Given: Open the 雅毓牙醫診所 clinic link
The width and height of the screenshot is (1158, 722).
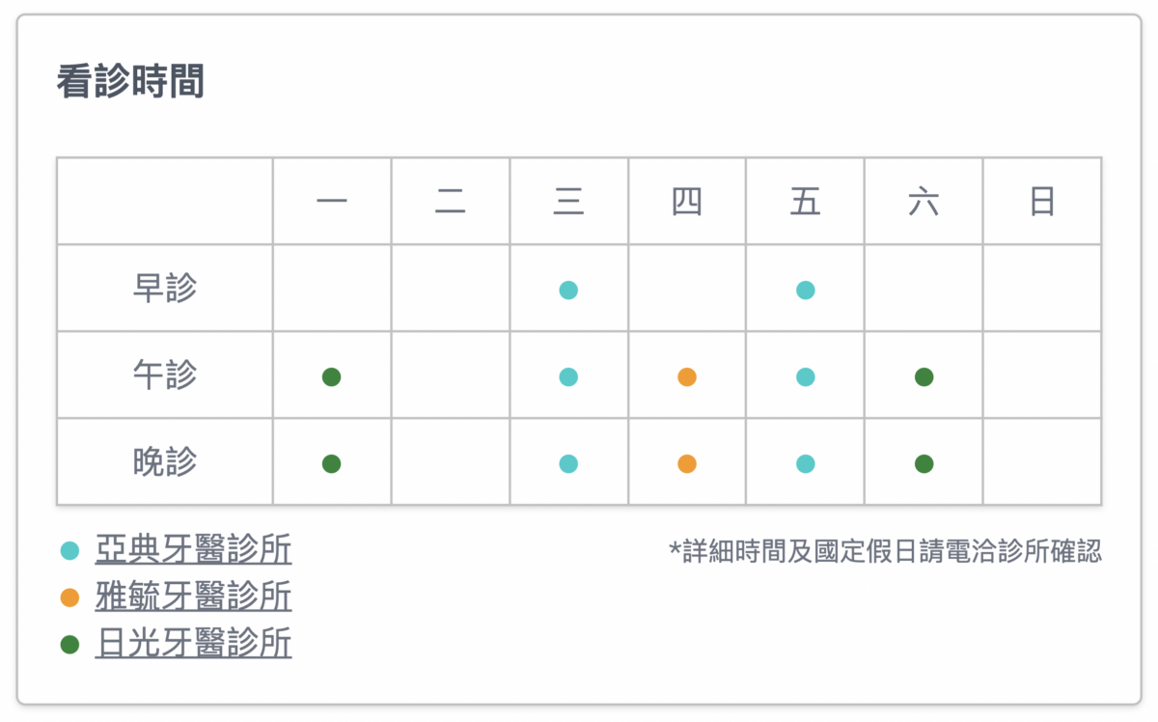Looking at the screenshot, I should coord(193,597).
